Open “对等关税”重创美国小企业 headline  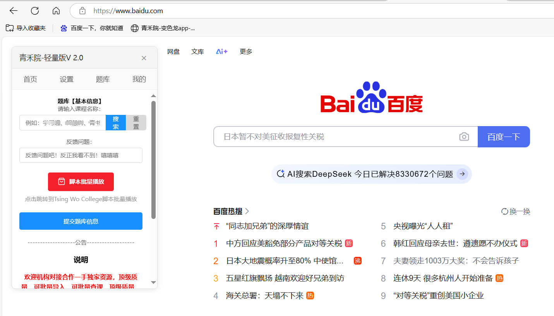439,296
